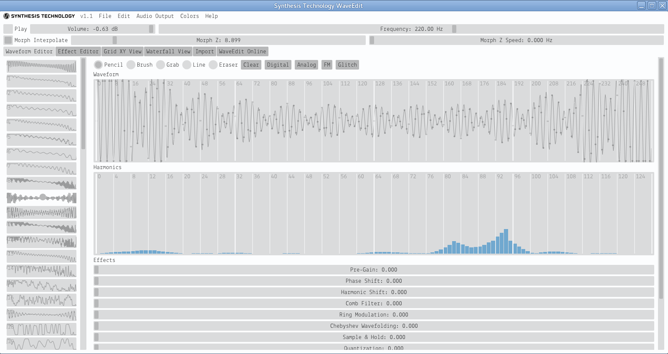Click the Pre-Gain effect slider
Viewport: 668px width, 354px height.
click(374, 269)
